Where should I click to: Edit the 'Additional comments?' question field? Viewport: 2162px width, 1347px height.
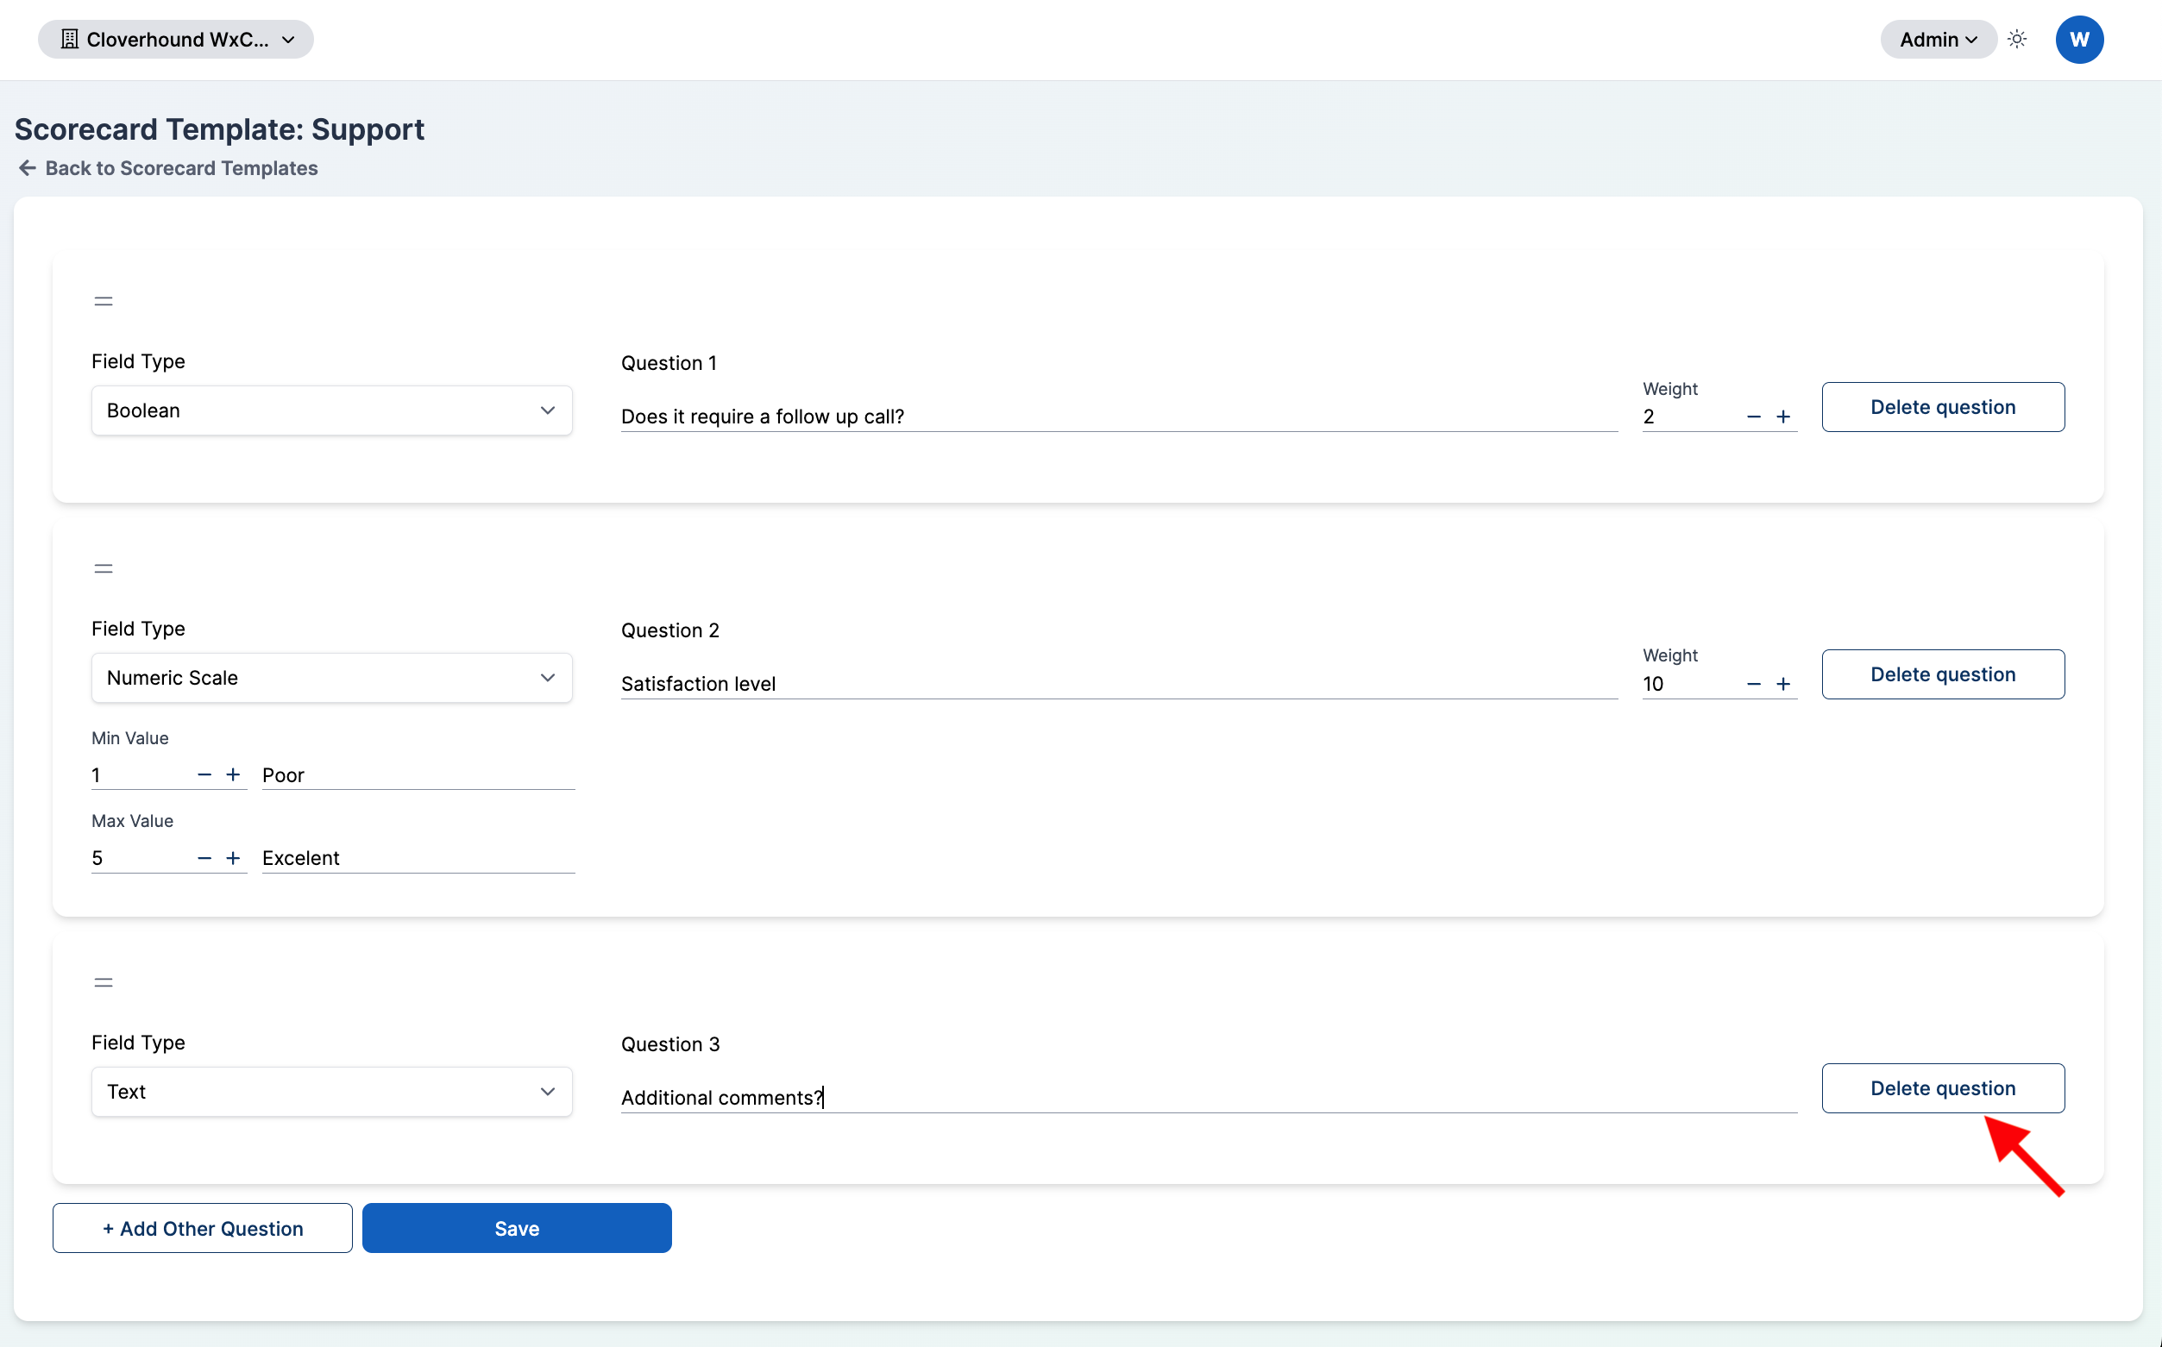pos(1209,1098)
